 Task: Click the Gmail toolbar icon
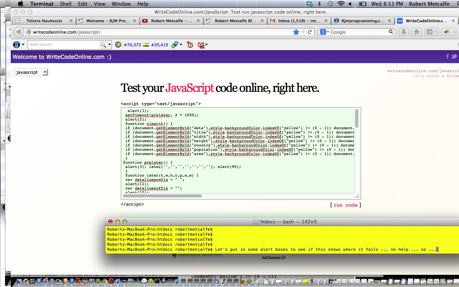pos(201,45)
